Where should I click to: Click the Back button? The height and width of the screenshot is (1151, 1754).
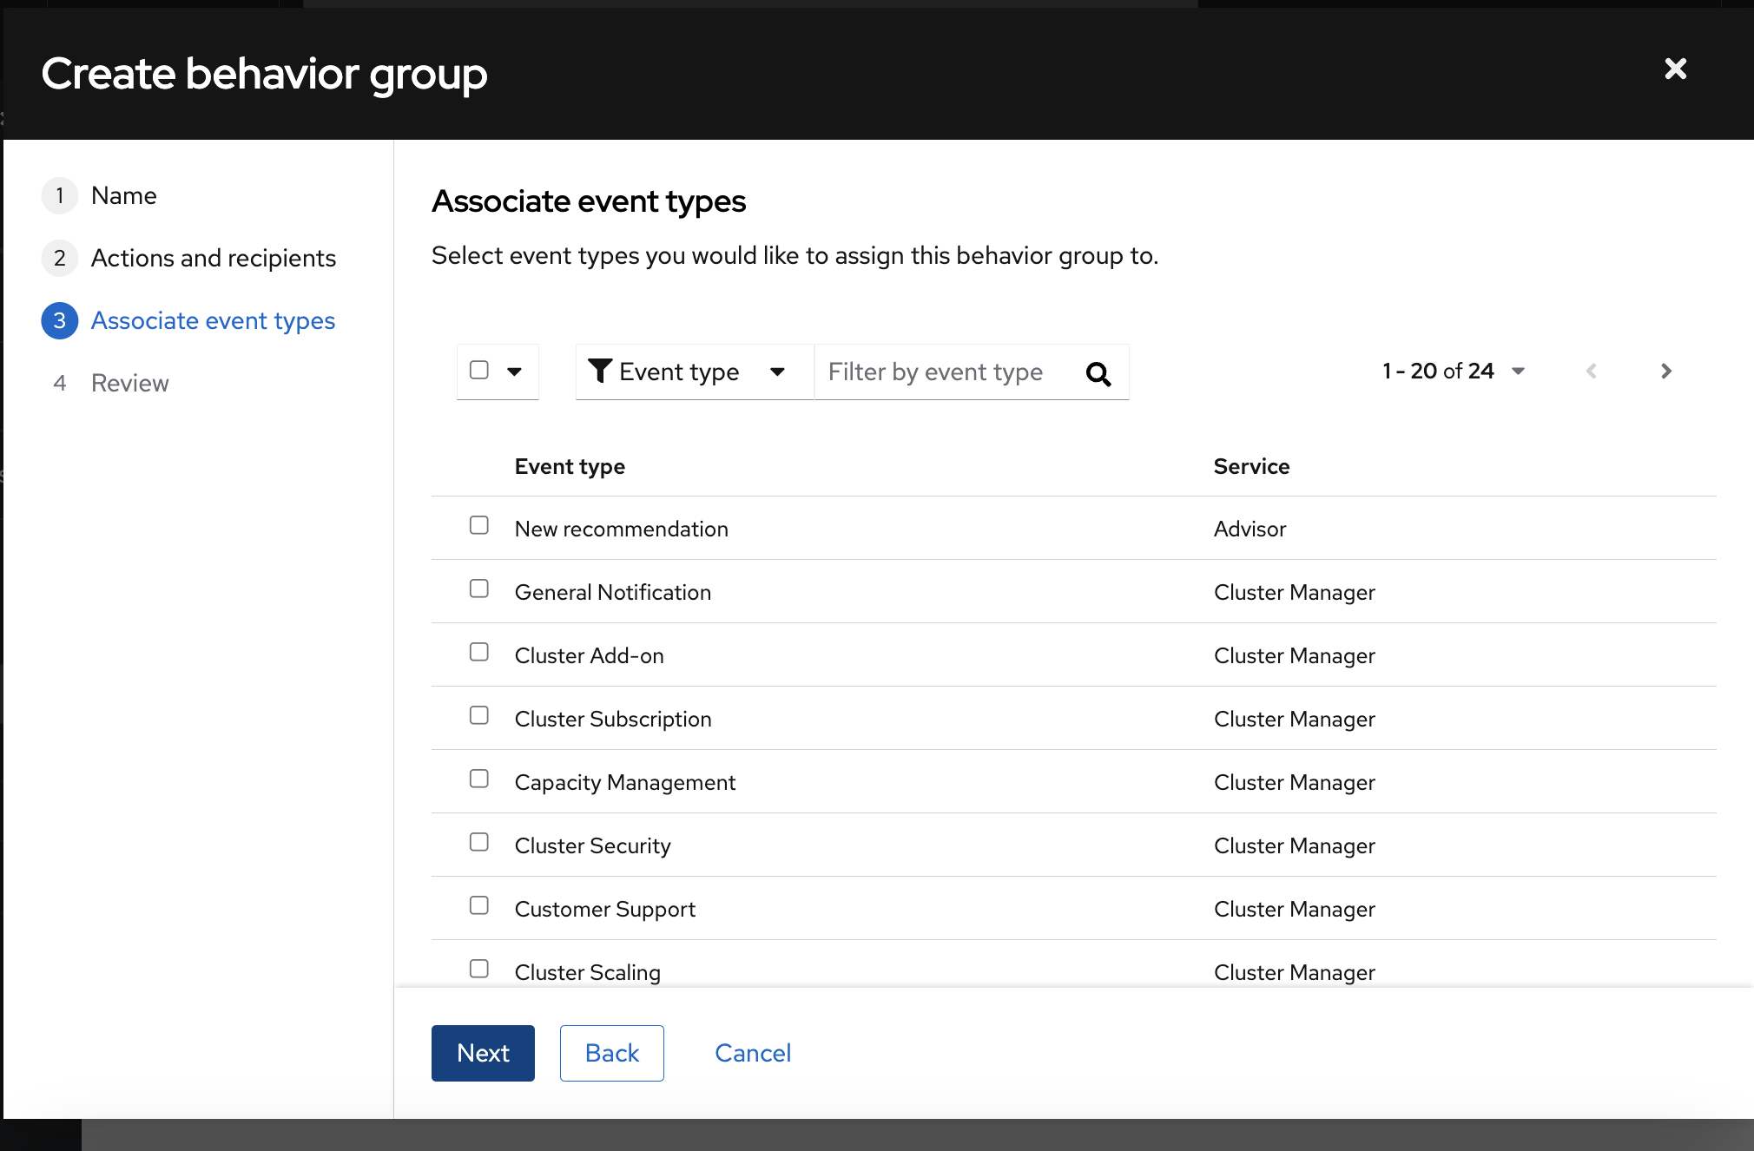point(611,1053)
